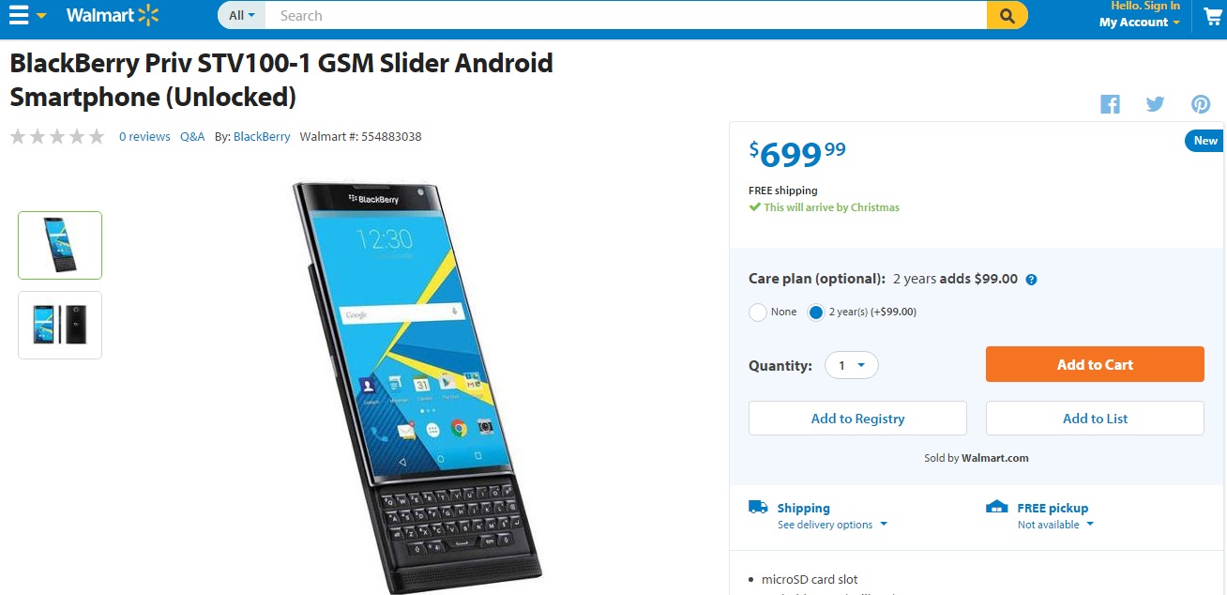
Task: Open the All departments search dropdown
Action: click(242, 15)
